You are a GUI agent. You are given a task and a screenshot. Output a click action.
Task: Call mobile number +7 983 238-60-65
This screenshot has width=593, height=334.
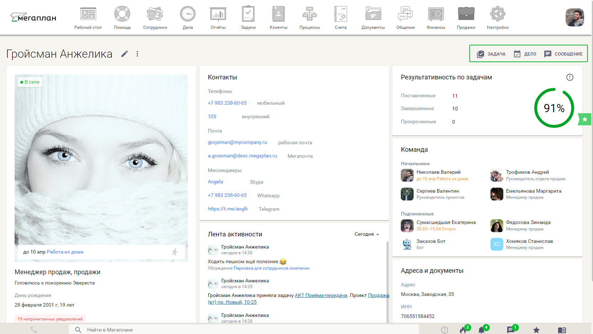pyautogui.click(x=227, y=103)
